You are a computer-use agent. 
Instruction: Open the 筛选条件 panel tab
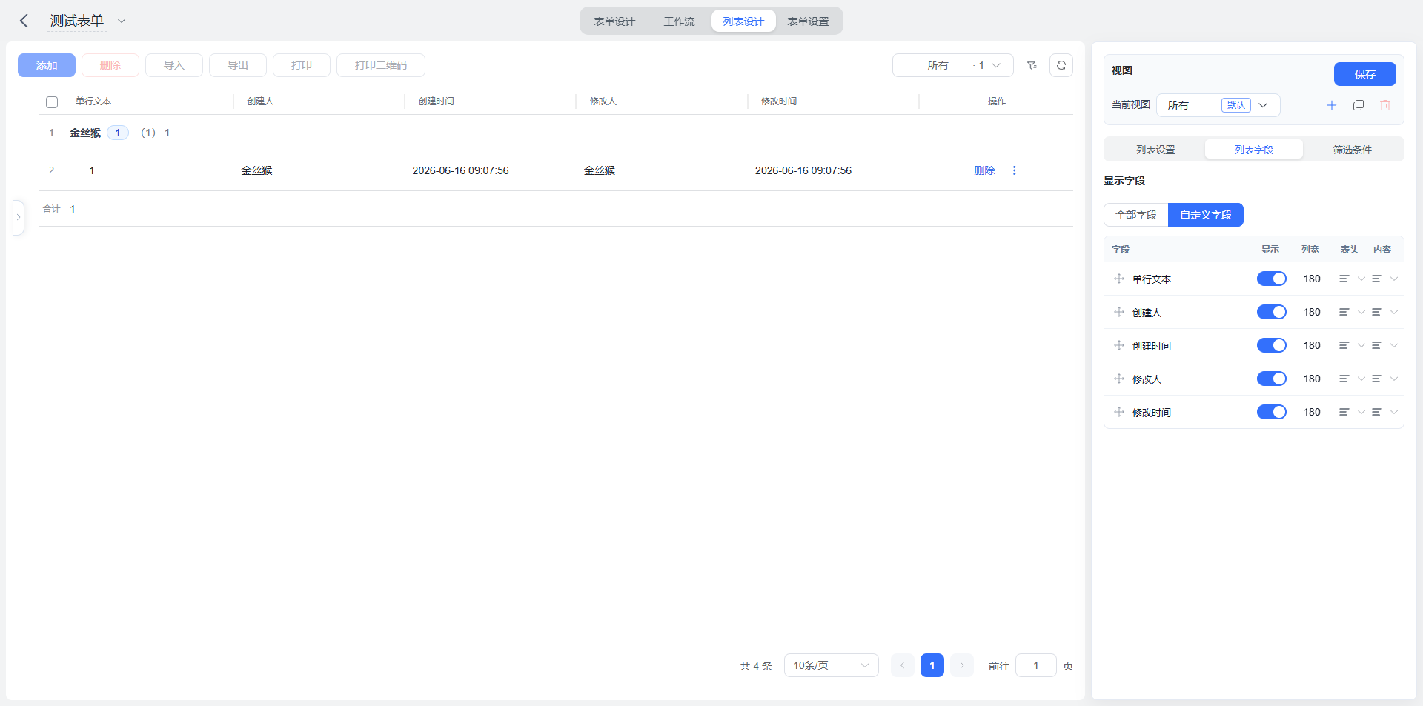pos(1353,150)
